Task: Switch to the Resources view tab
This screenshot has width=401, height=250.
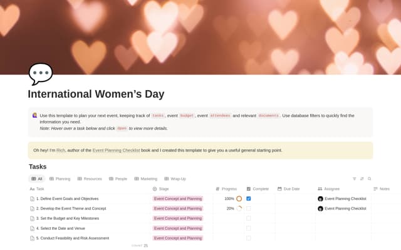Action: (x=90, y=179)
